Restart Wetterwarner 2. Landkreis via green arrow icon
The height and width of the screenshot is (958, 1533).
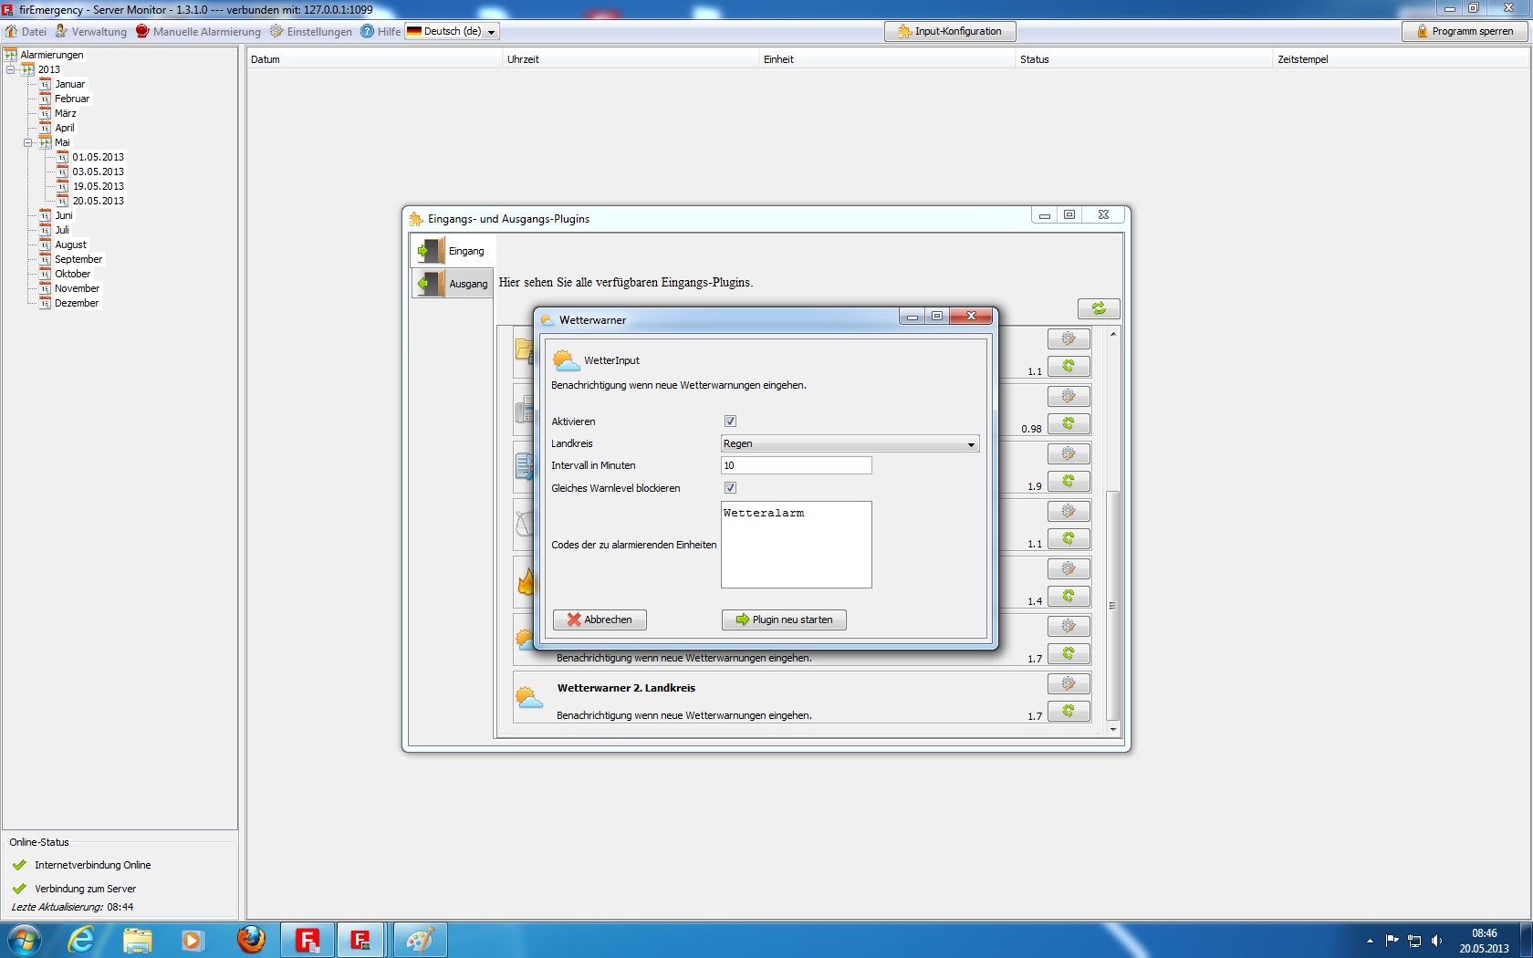(1068, 711)
